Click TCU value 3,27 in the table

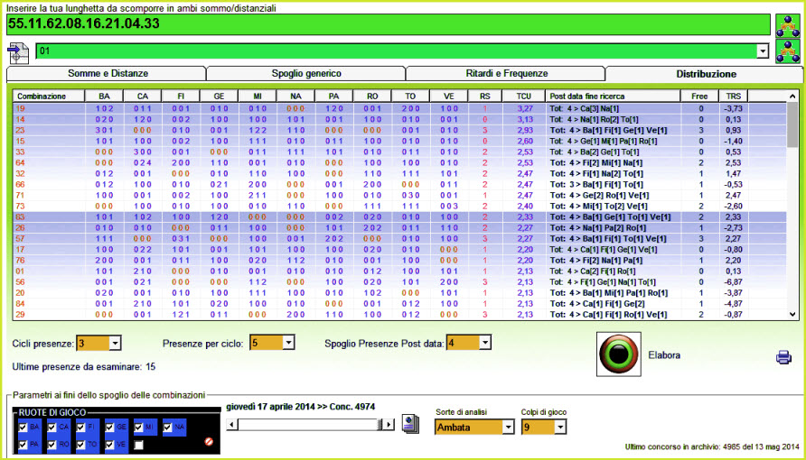[525, 109]
